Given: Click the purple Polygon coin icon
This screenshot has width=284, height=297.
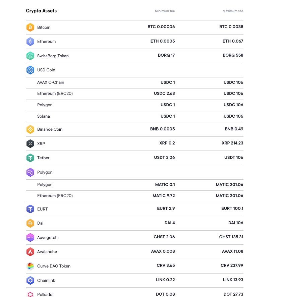Looking at the screenshot, I should pyautogui.click(x=30, y=172).
